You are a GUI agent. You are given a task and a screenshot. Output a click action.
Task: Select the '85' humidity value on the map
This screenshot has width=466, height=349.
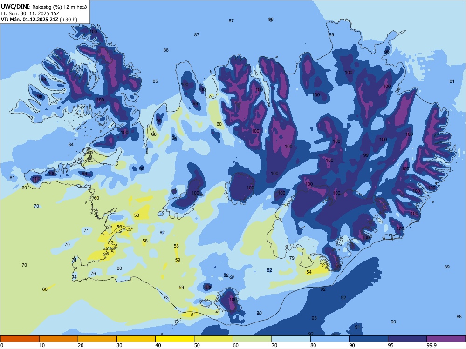pos(155,81)
